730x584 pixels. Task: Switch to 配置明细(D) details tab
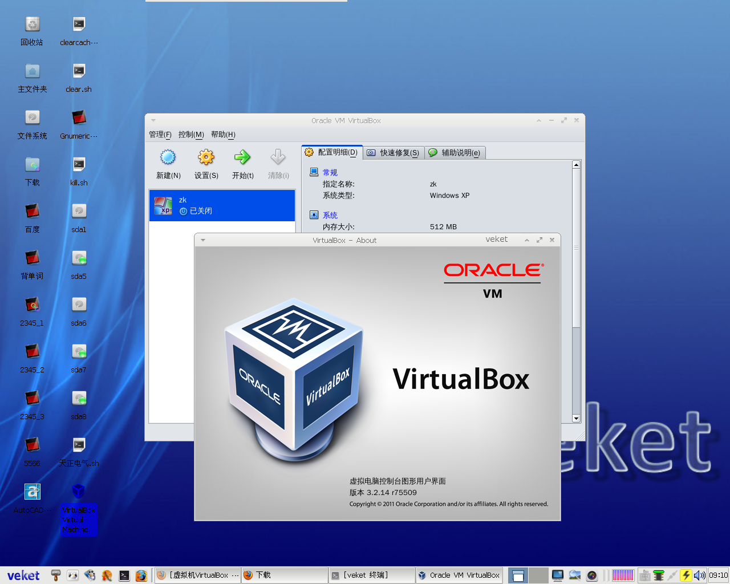[x=331, y=152]
